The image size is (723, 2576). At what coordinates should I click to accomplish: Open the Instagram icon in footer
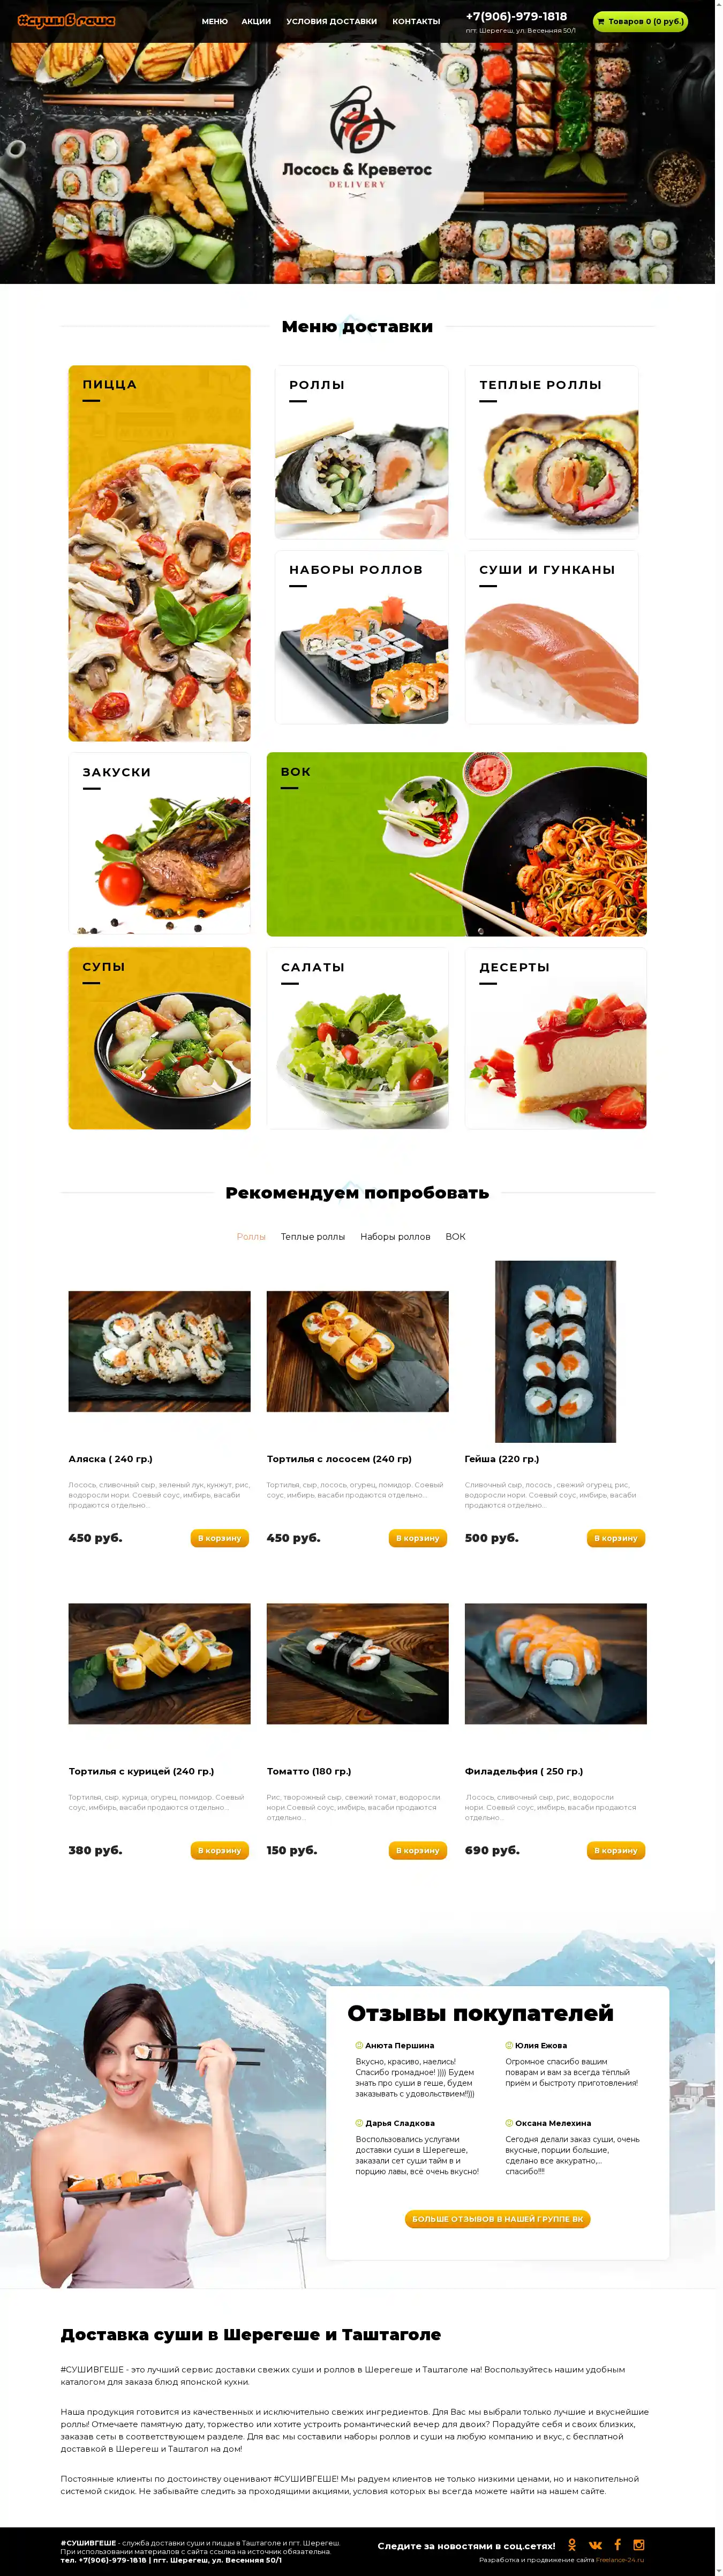point(639,2544)
